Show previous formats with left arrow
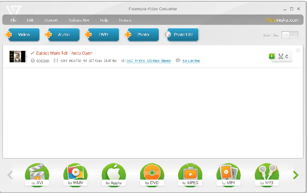The image size is (307, 193). pos(10,175)
